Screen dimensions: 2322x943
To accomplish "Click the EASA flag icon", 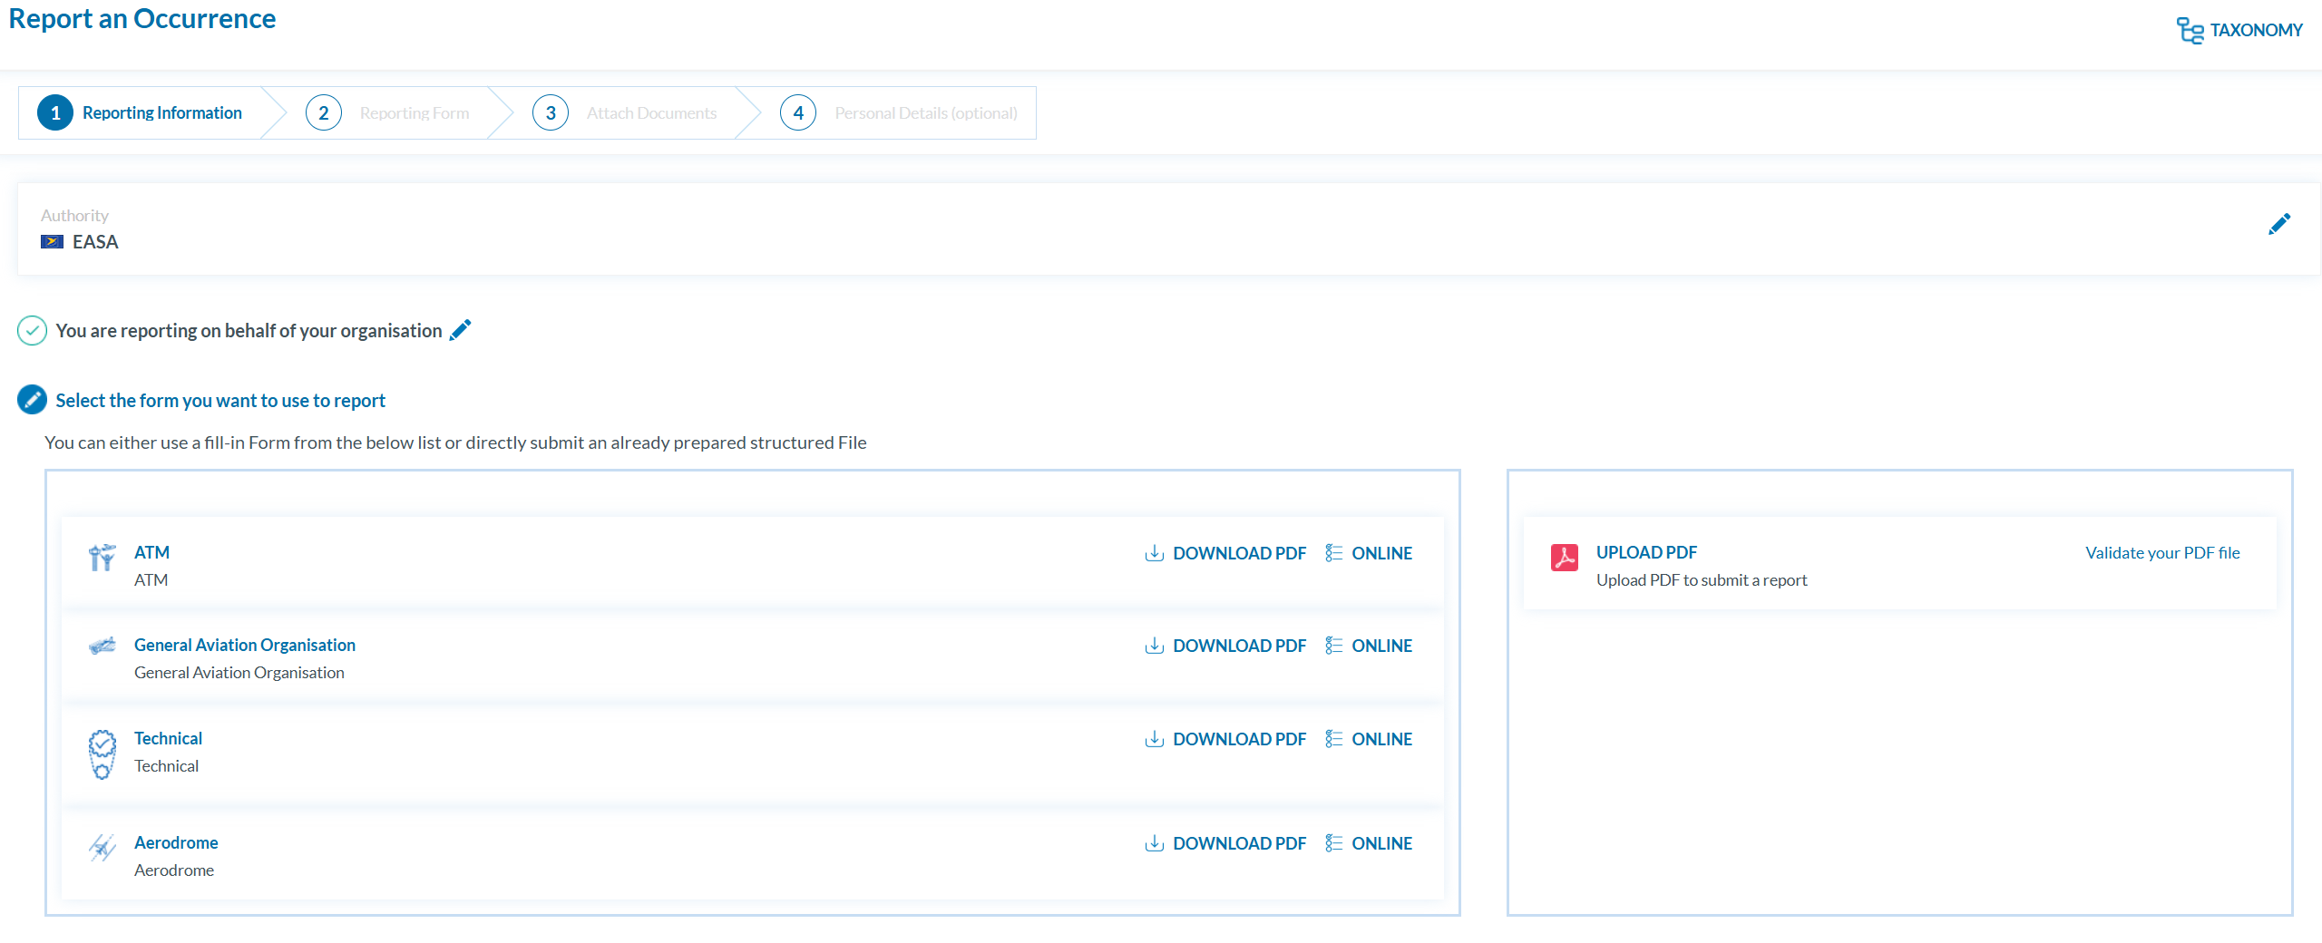I will (52, 242).
